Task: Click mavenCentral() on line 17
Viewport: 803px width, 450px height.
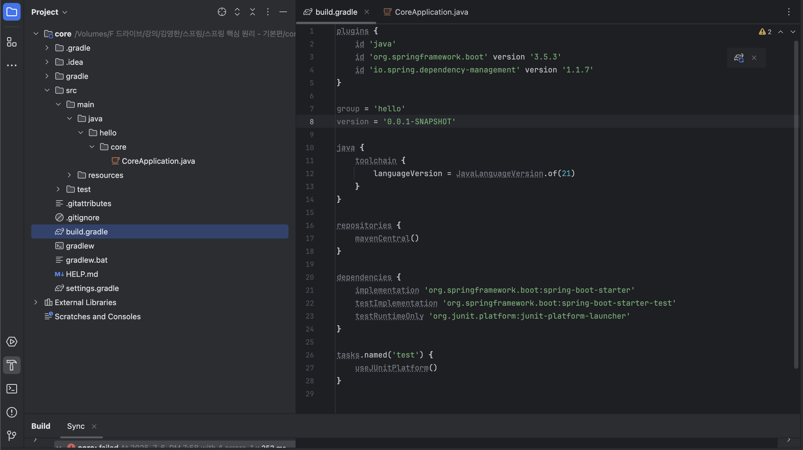Action: [x=387, y=238]
